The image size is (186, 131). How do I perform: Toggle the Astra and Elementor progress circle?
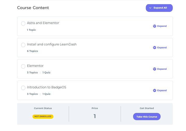pyautogui.click(x=23, y=24)
